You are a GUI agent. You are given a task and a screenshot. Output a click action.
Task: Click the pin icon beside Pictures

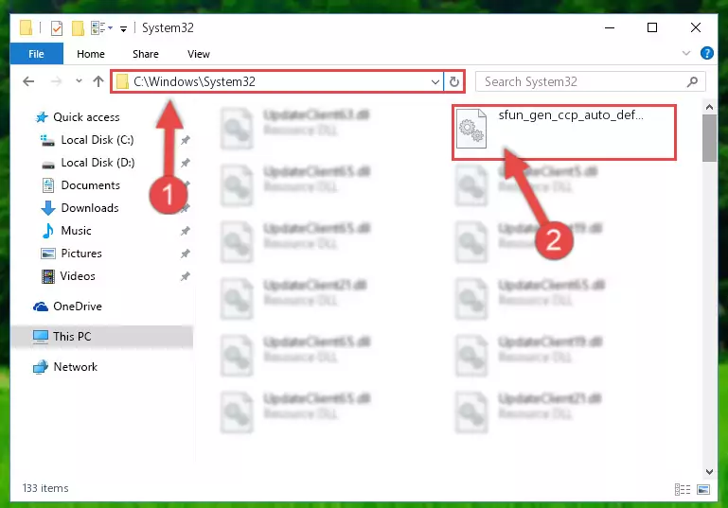(x=185, y=254)
